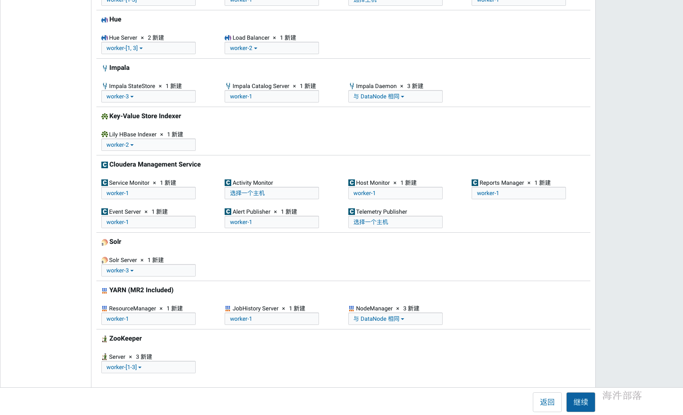The height and width of the screenshot is (415, 683).
Task: Click the JobHistory Server icon
Action: coord(228,309)
